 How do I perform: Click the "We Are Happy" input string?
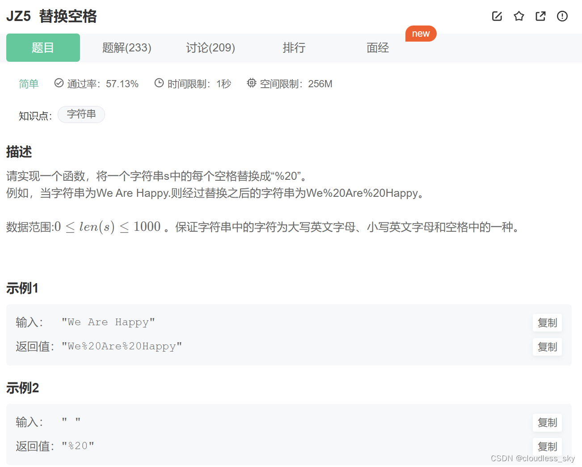click(x=108, y=322)
